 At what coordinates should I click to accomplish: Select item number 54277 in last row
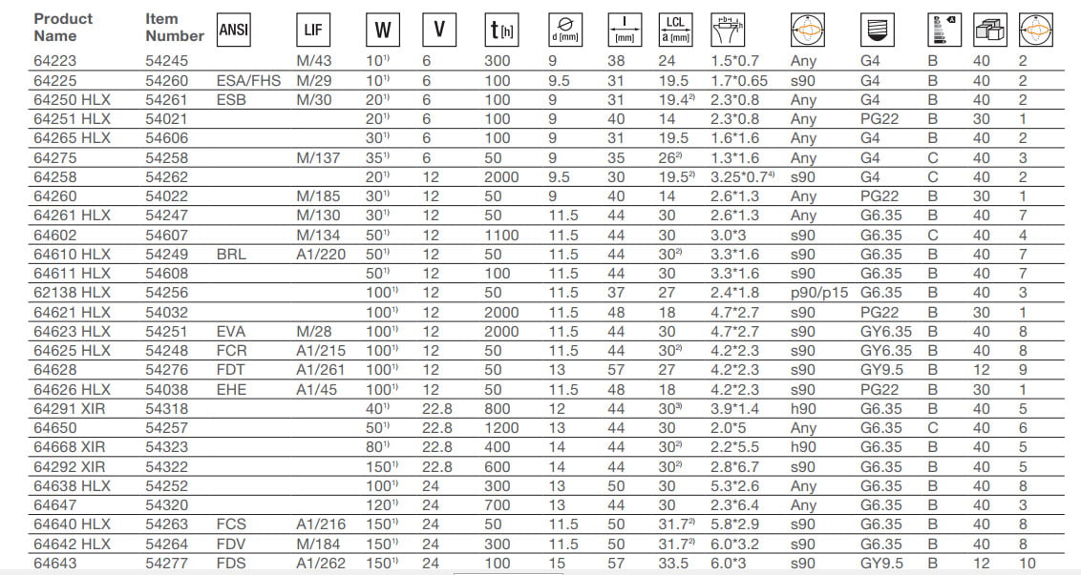click(x=167, y=564)
